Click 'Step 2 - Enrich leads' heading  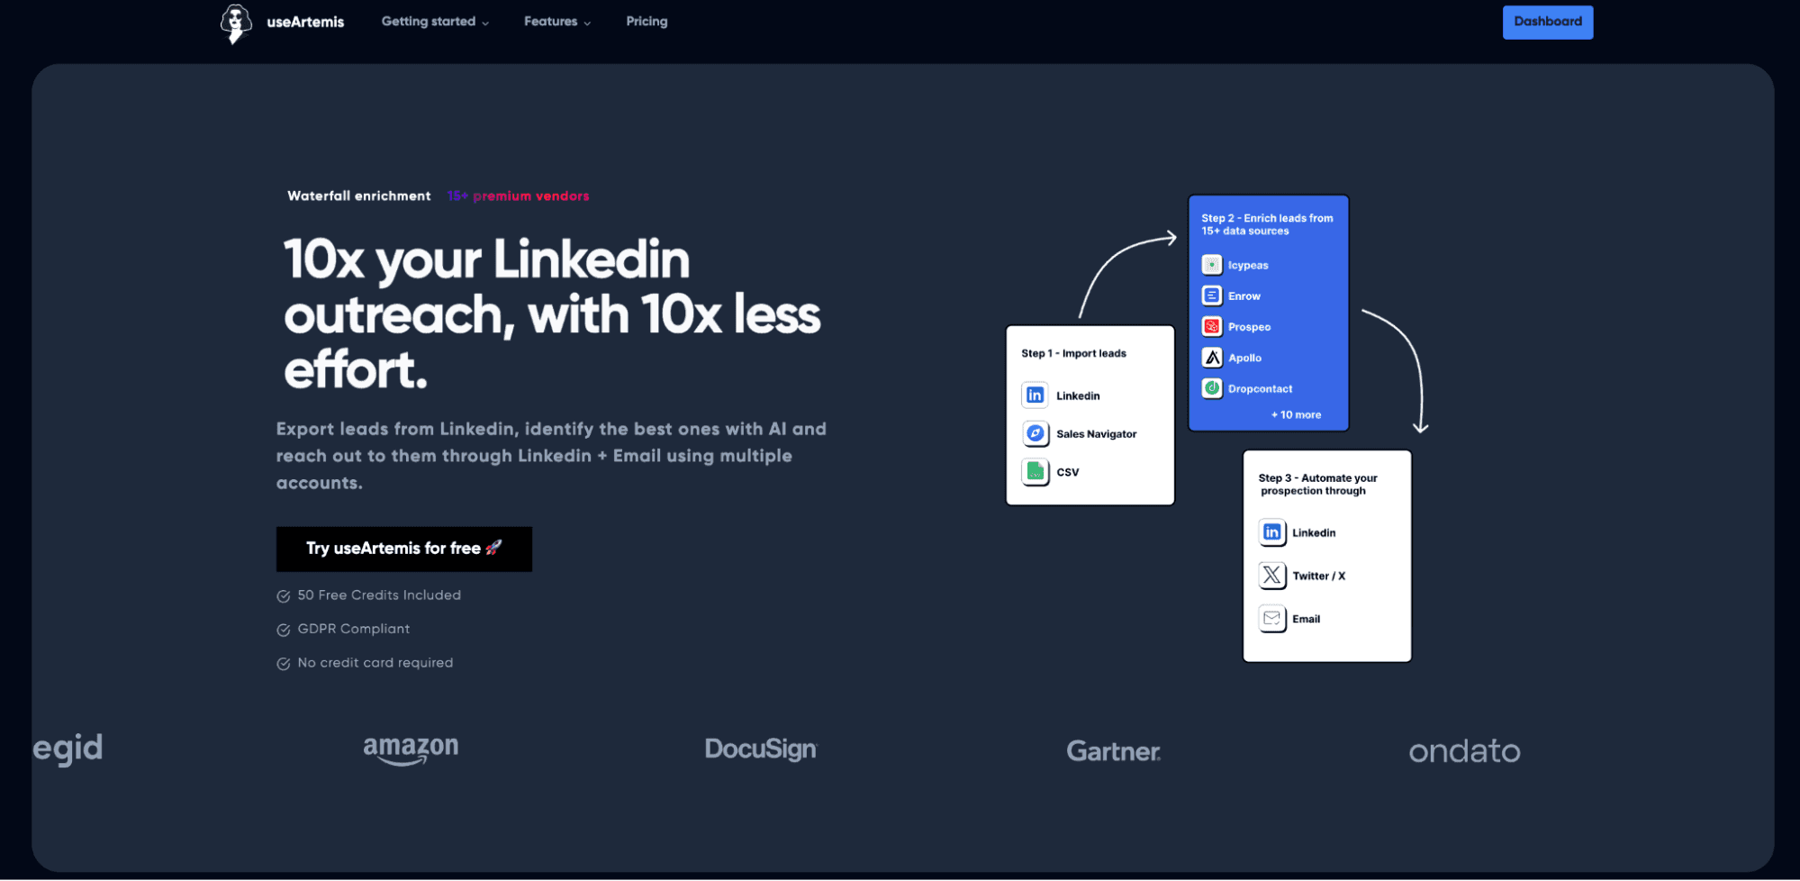[x=1267, y=224]
